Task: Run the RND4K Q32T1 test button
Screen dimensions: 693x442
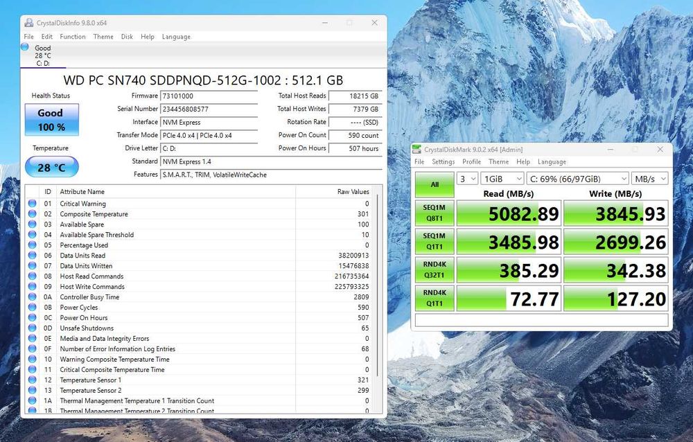Action: 435,269
